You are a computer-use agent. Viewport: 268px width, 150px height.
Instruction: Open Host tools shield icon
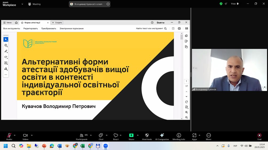coord(147,136)
